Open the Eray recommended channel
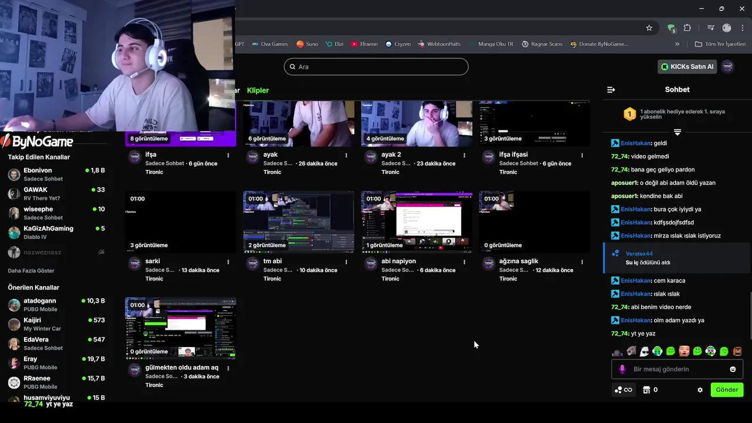 (56, 362)
